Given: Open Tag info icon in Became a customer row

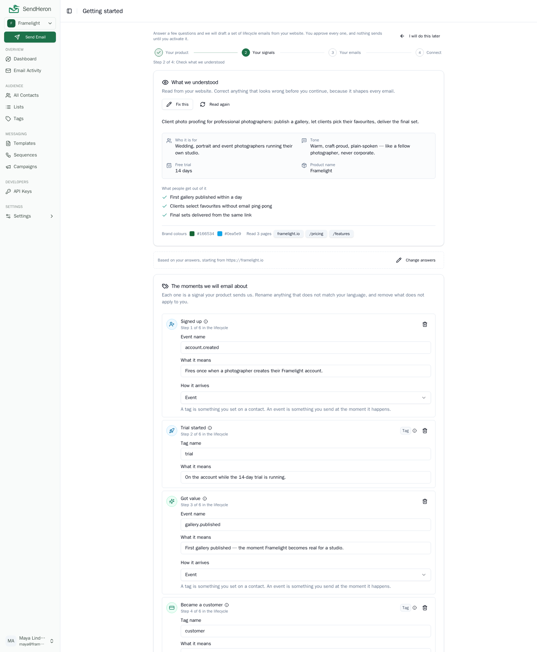Looking at the screenshot, I should coord(415,608).
